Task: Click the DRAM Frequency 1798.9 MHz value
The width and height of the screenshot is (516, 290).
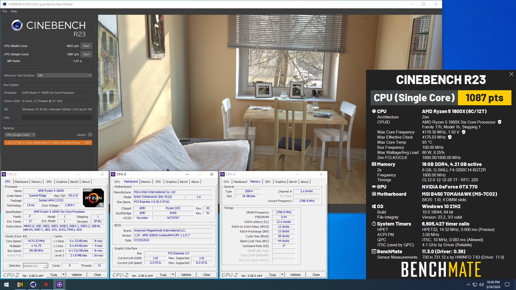Action: tap(284, 212)
